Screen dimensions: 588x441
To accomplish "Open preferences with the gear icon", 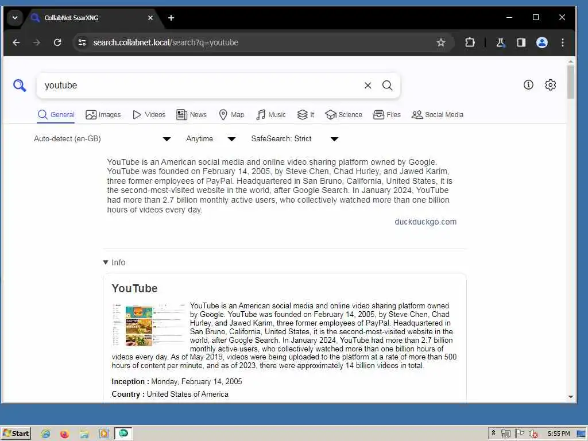I will click(551, 85).
